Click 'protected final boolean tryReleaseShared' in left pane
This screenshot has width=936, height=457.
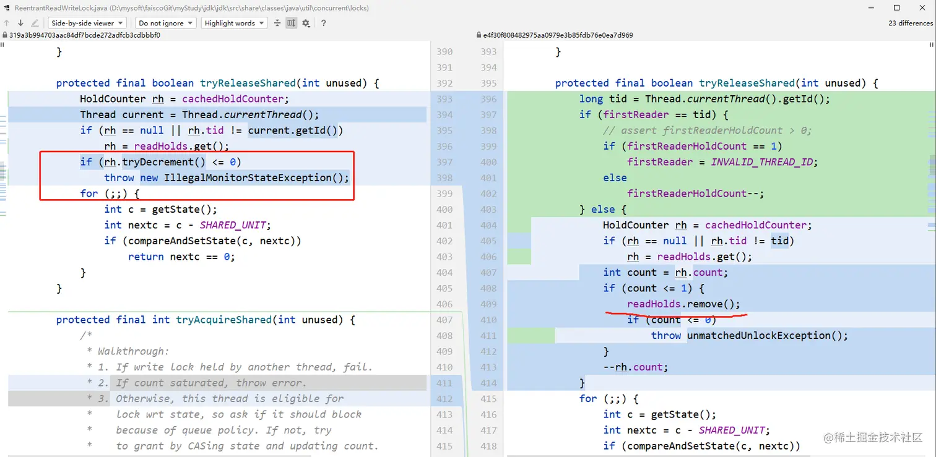218,83
